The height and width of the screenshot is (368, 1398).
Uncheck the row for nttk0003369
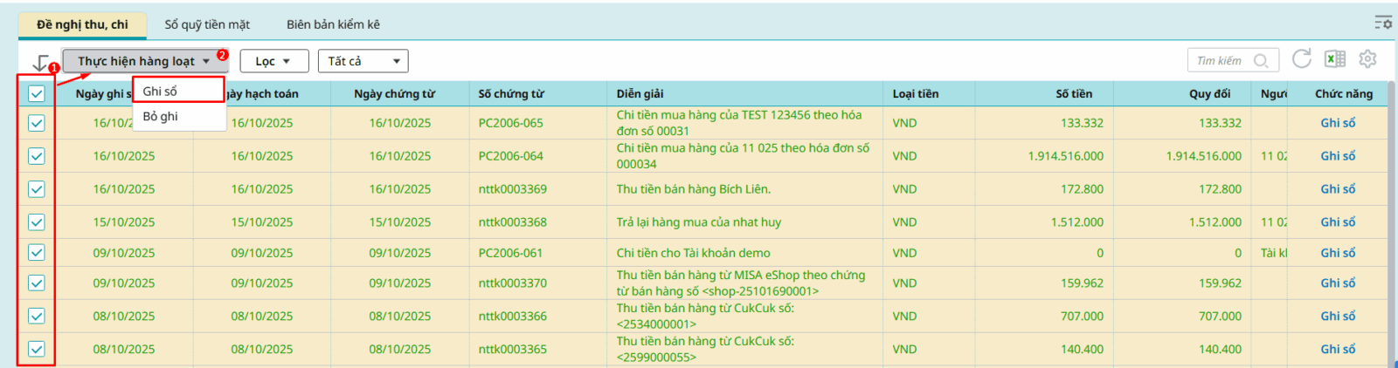tap(37, 189)
